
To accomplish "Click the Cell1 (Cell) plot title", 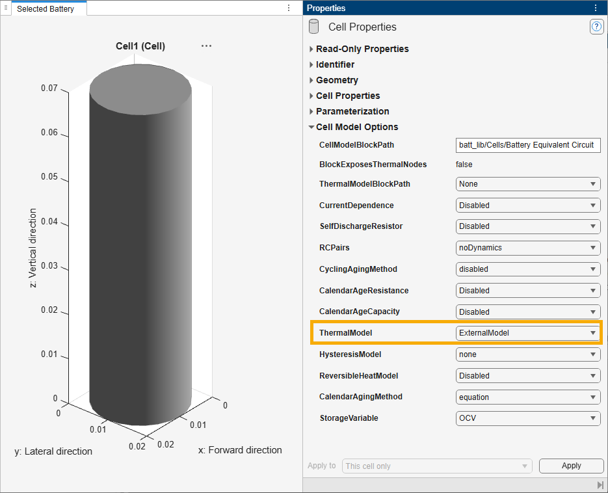I will (x=140, y=46).
